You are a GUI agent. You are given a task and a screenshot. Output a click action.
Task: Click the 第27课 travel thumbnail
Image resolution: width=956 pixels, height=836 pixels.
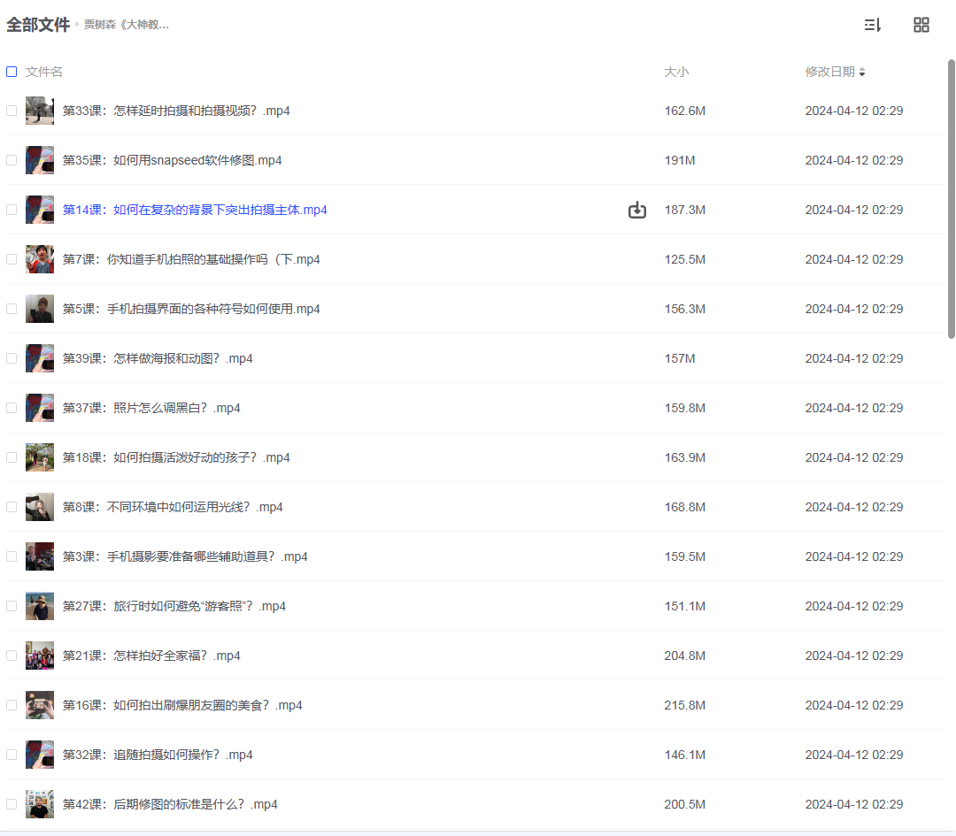pyautogui.click(x=40, y=606)
